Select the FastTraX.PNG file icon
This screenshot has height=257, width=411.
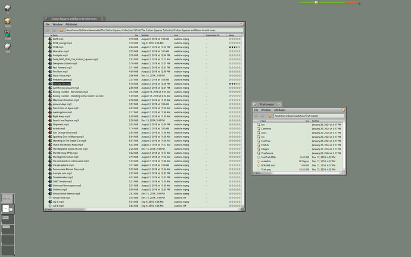tap(258, 157)
